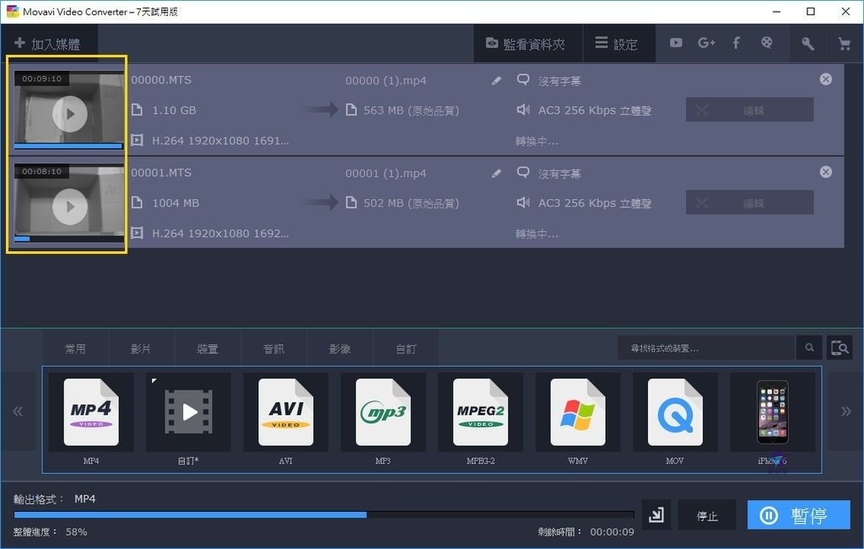Click audio speaker icon for 00001.MTS
Image resolution: width=864 pixels, height=549 pixels.
(x=523, y=202)
